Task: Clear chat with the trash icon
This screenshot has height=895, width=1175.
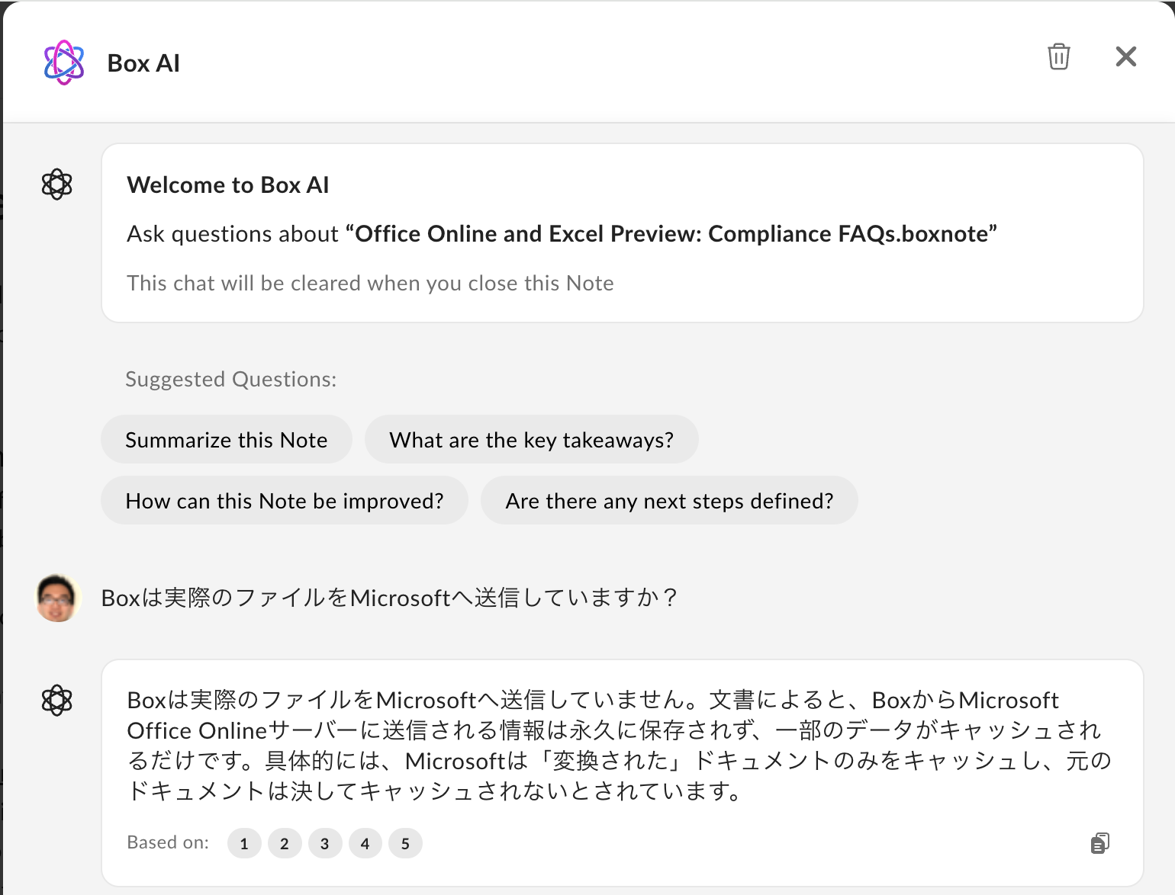Action: 1058,56
